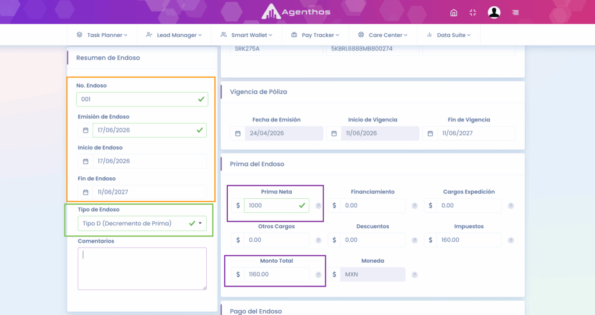The height and width of the screenshot is (315, 595).
Task: Click the Comentarios label
Action: pos(96,241)
